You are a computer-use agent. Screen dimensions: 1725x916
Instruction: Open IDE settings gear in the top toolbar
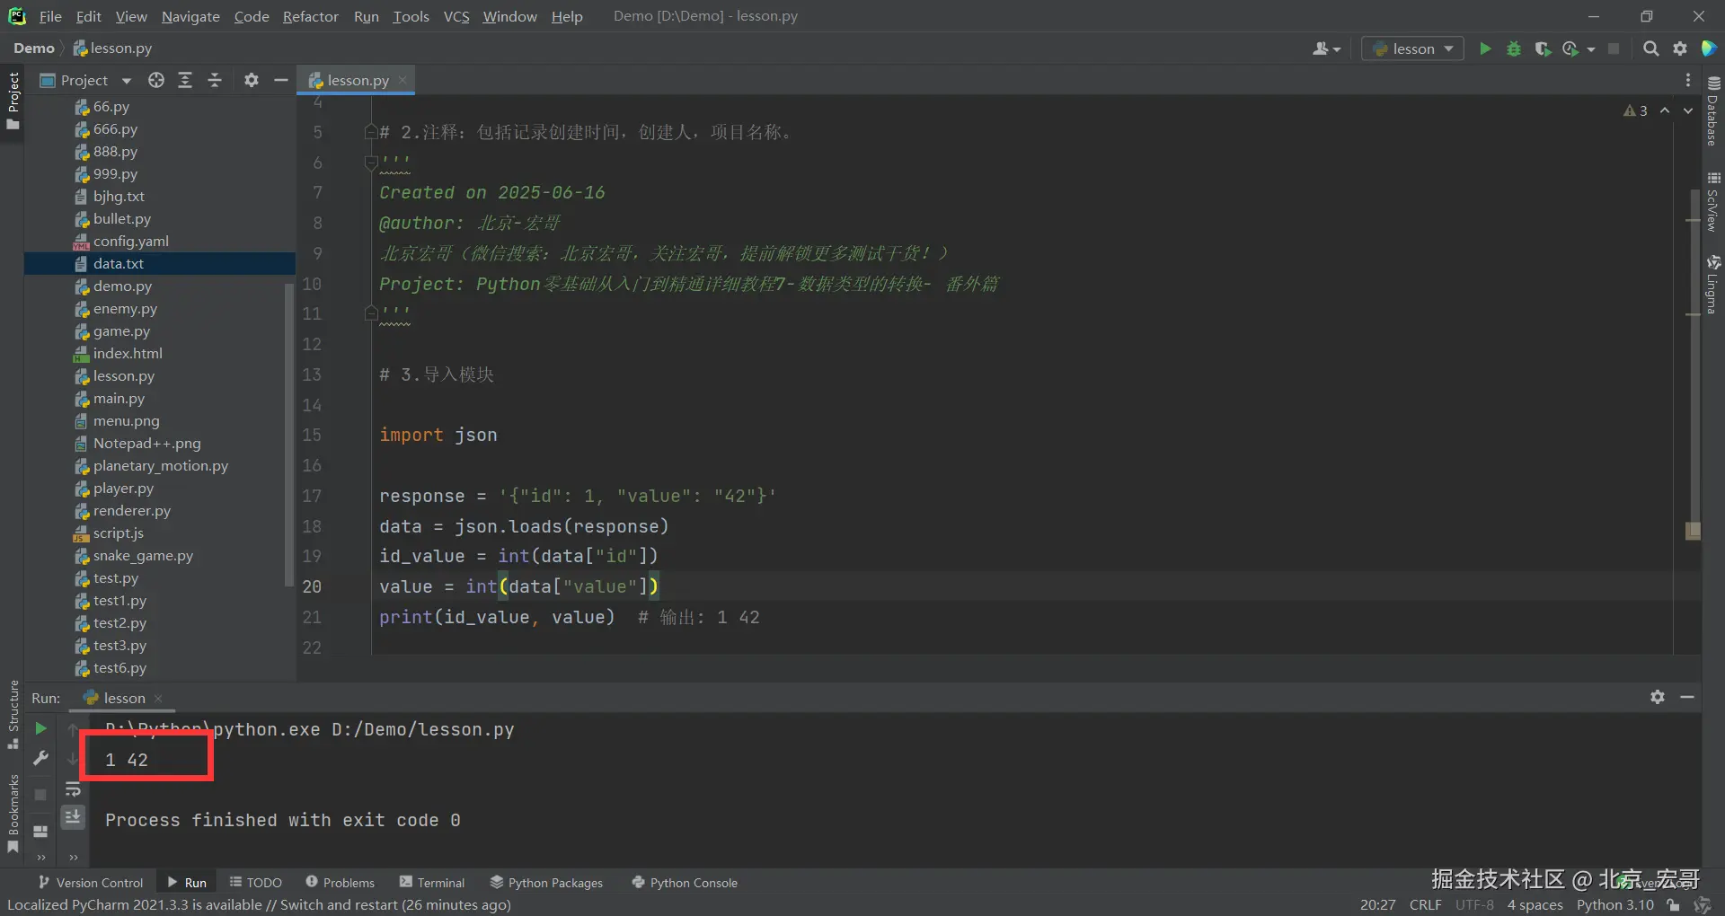click(1680, 48)
